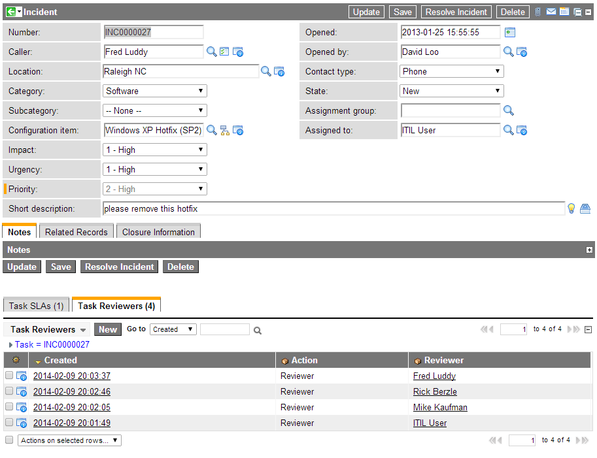Open the Task SLAs tab
The width and height of the screenshot is (597, 458).
coord(36,305)
